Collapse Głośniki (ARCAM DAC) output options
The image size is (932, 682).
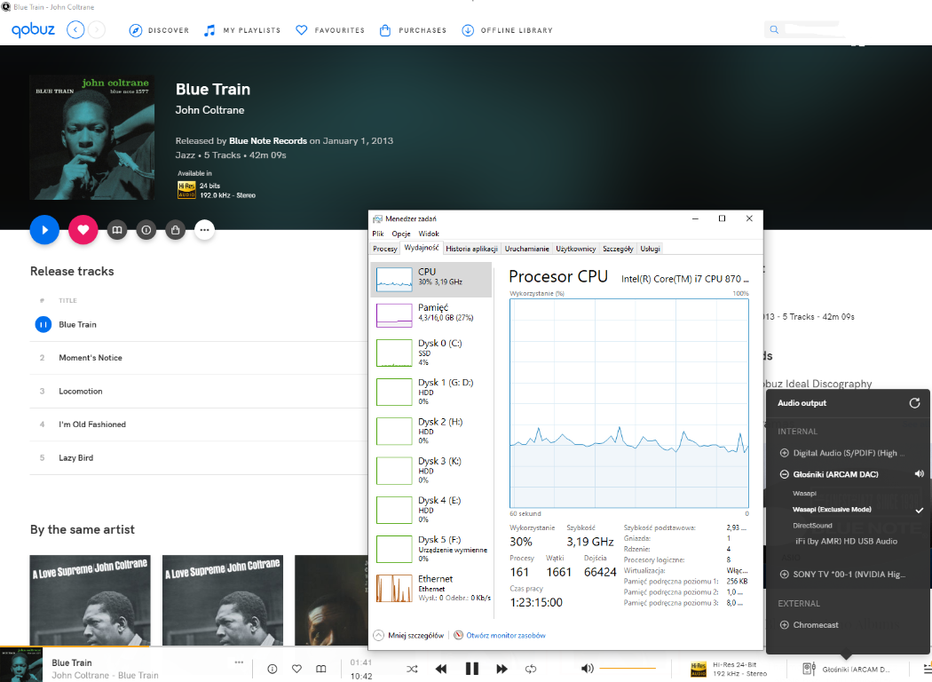(x=784, y=474)
